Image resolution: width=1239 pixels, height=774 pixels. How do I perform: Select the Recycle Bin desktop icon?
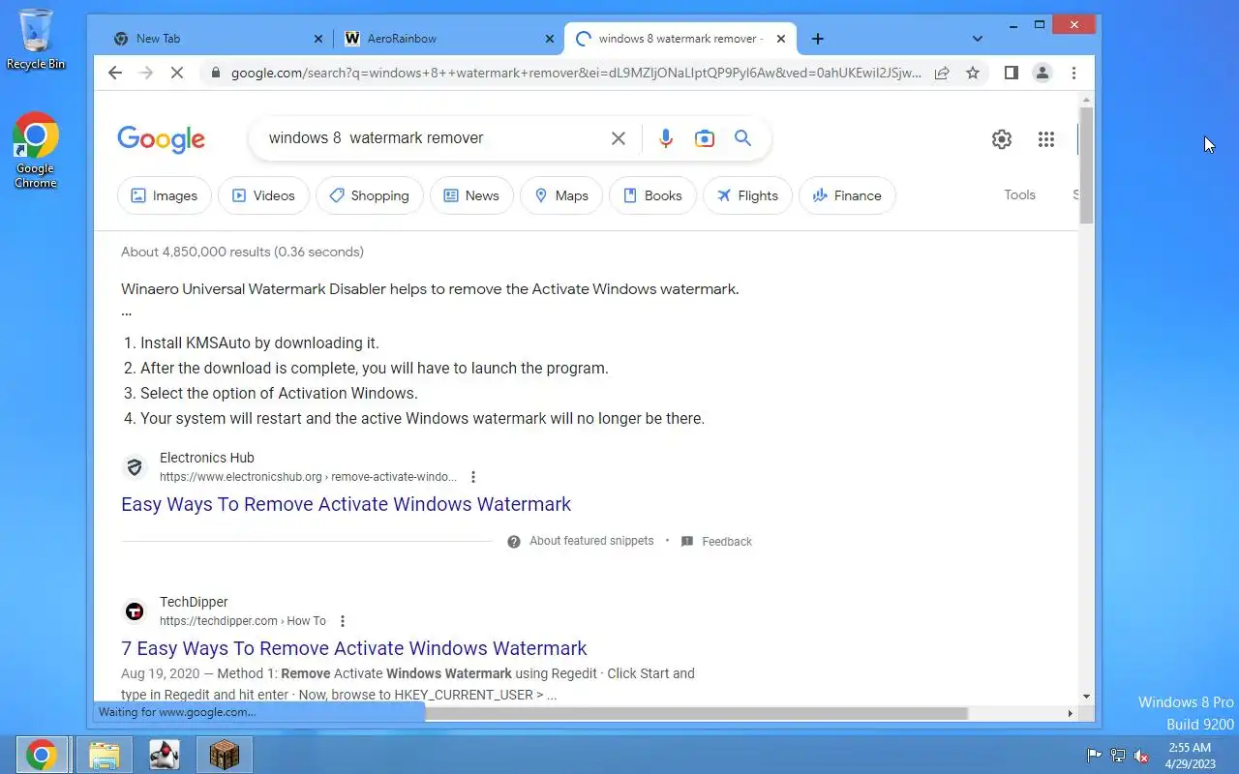(36, 39)
